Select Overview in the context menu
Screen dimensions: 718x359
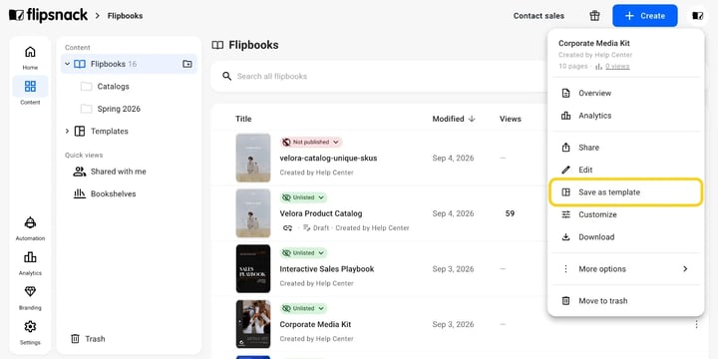click(625, 93)
